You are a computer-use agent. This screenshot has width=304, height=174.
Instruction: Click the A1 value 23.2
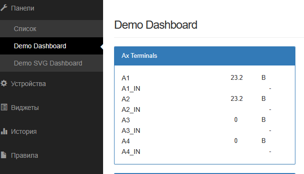click(x=237, y=77)
